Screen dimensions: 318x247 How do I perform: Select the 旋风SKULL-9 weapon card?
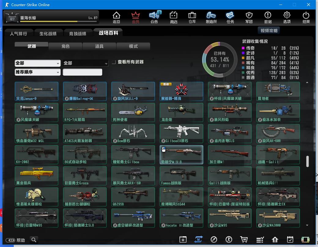(x=133, y=91)
